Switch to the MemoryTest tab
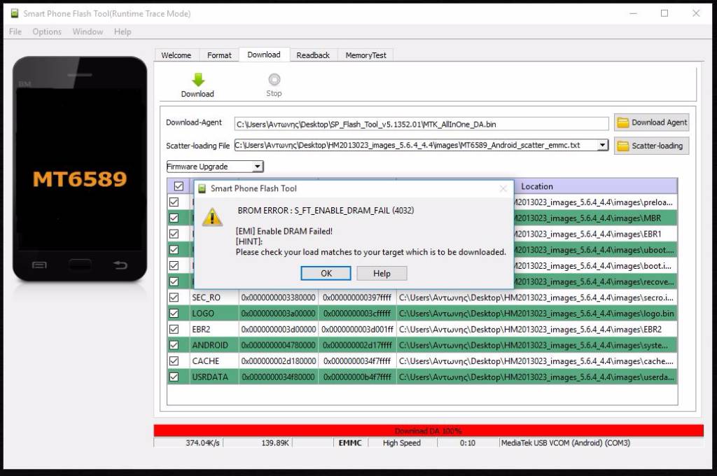The image size is (717, 476). click(366, 55)
